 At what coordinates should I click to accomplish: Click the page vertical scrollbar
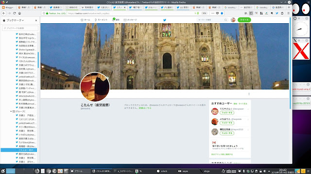(290, 63)
